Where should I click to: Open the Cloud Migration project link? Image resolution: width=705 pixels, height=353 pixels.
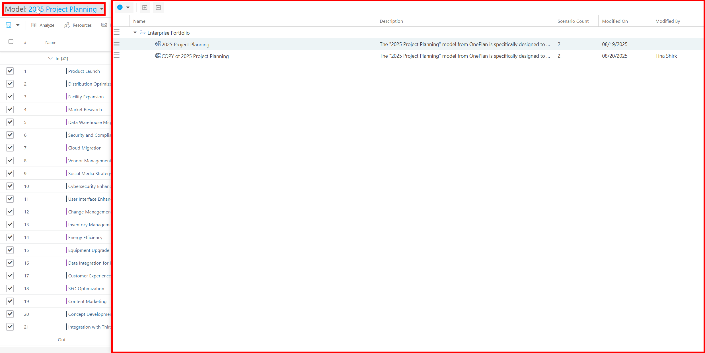coord(85,148)
